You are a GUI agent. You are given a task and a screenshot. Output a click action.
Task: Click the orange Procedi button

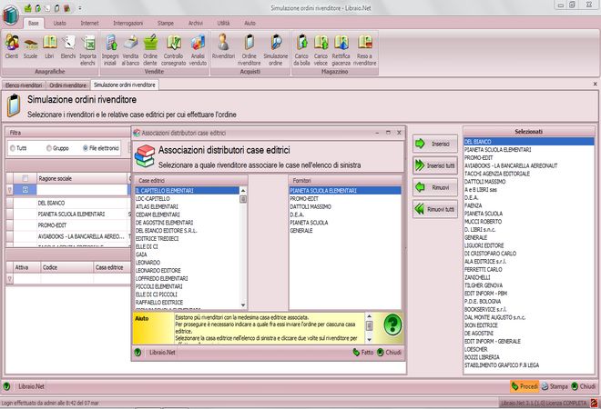pos(525,386)
